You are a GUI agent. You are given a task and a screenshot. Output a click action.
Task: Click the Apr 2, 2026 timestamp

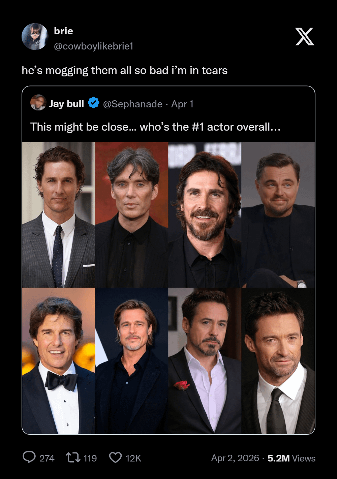point(235,458)
